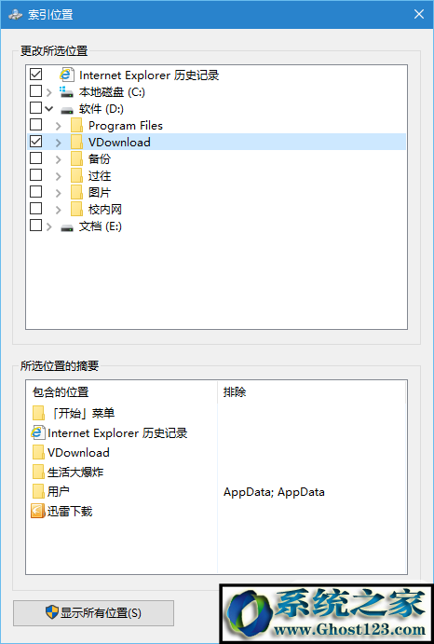The width and height of the screenshot is (434, 644).
Task: Click the 「开始」菜单 folder icon
Action: pyautogui.click(x=38, y=413)
